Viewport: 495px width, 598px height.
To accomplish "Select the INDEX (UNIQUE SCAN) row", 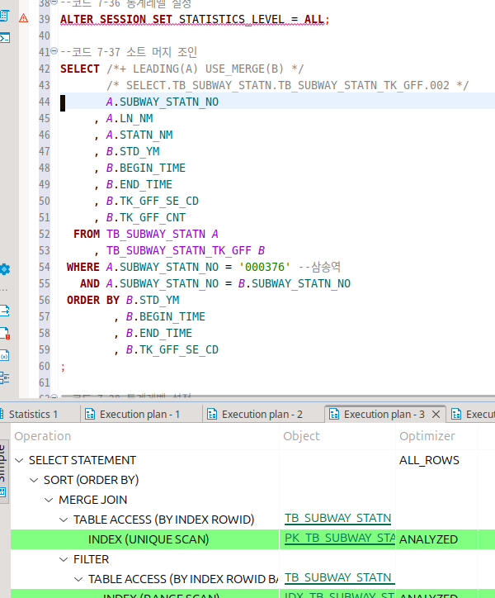I will 148,539.
